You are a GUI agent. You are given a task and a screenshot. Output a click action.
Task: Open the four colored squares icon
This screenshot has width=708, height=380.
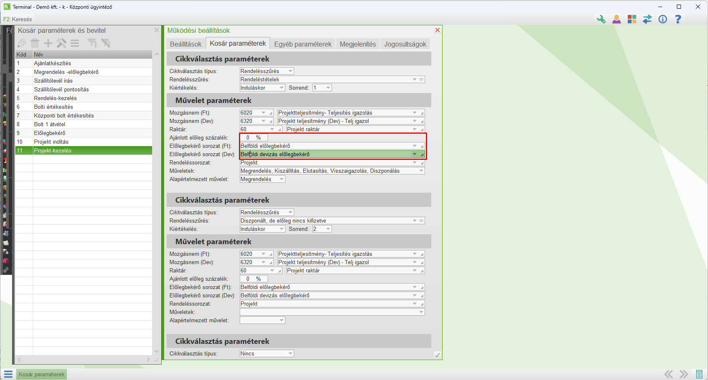coord(632,19)
